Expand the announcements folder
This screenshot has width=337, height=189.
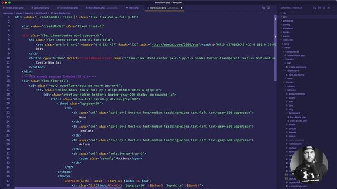296,94
